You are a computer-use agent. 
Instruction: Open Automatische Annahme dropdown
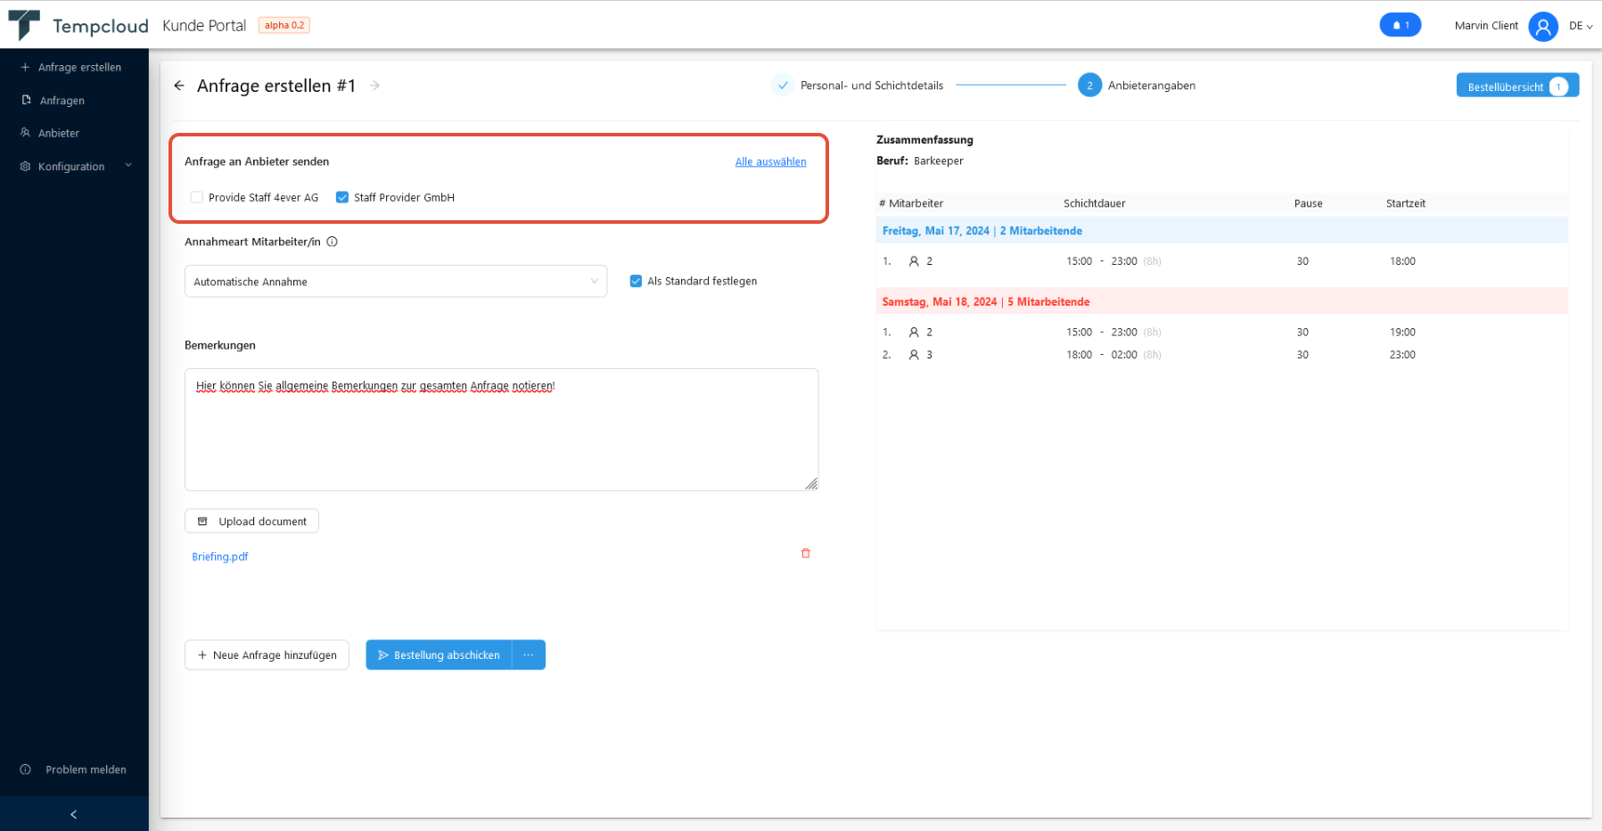point(396,282)
